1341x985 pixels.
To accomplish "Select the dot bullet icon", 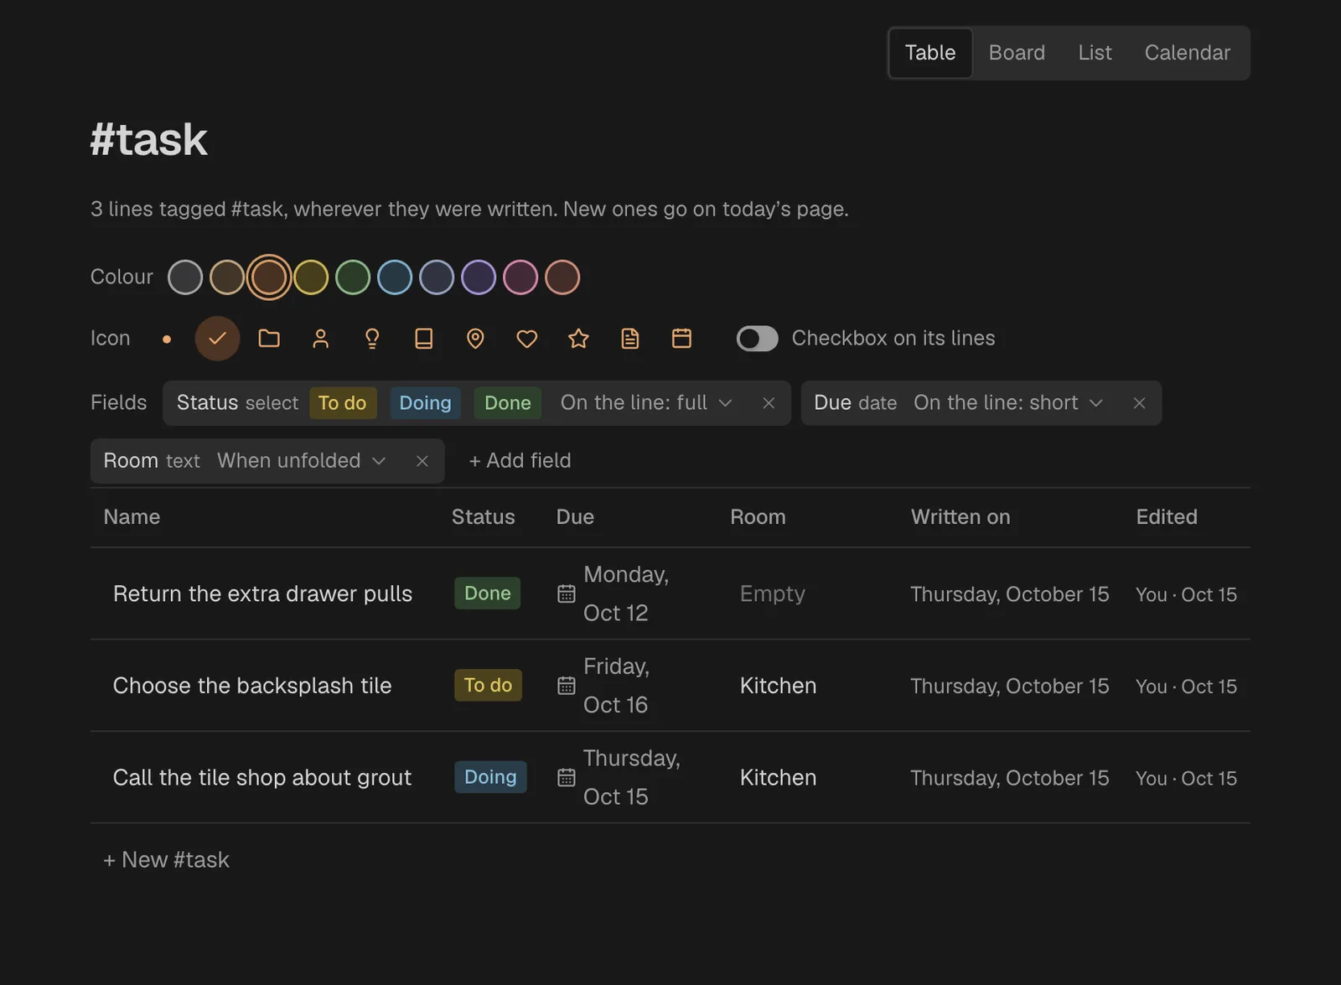I will click(x=167, y=339).
